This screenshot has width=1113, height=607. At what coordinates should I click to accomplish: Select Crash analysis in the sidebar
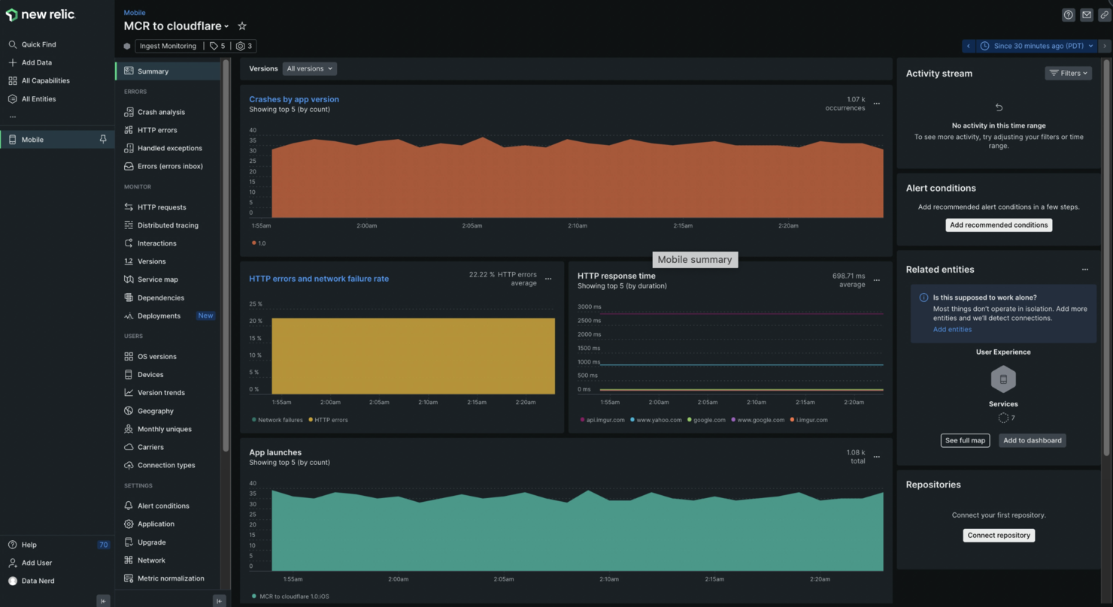coord(161,111)
